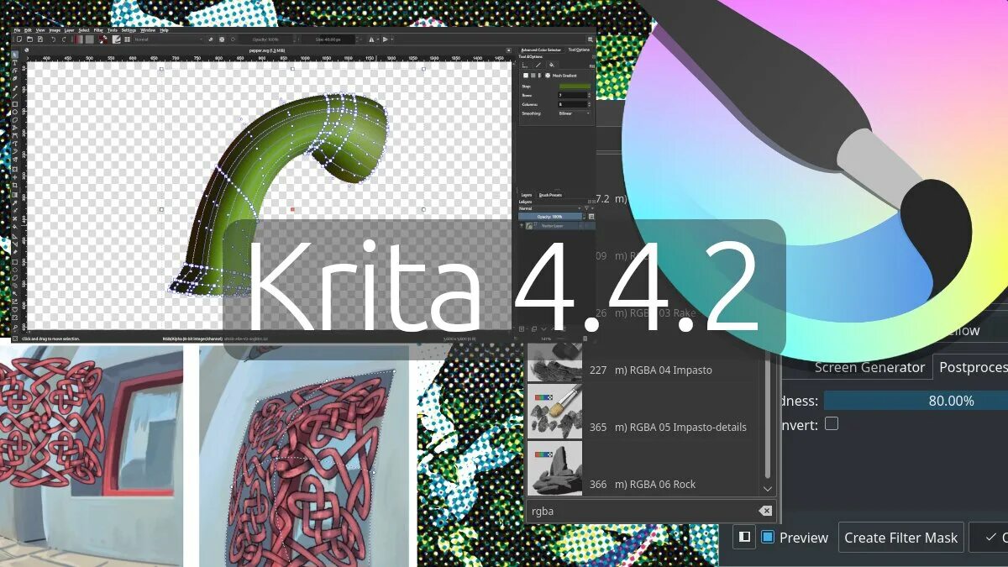Image resolution: width=1008 pixels, height=567 pixels.
Task: Click the layer Opacity 100% slider
Action: (x=550, y=217)
